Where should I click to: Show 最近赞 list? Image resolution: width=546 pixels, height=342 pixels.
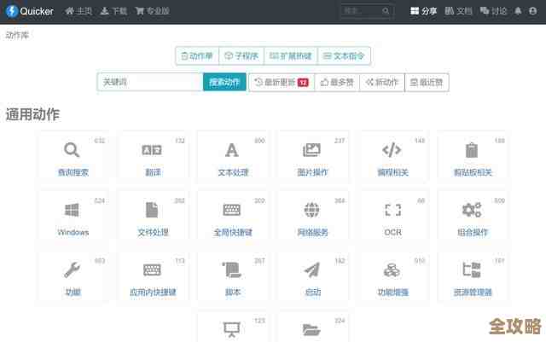427,82
